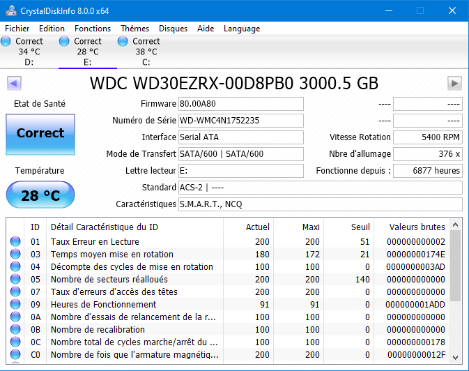This screenshot has width=469, height=371.
Task: Select row Nombre de recalibration
Action: click(228, 329)
